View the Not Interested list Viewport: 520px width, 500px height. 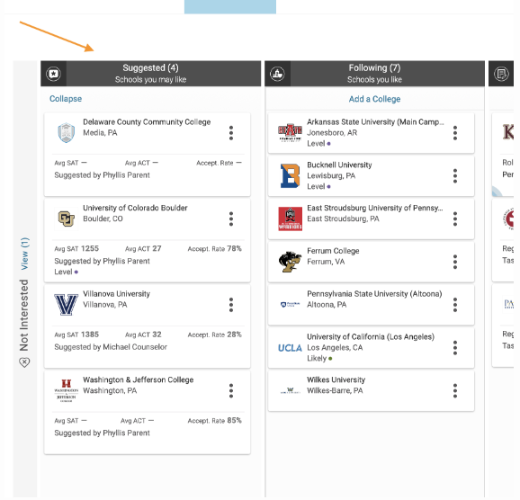point(25,254)
